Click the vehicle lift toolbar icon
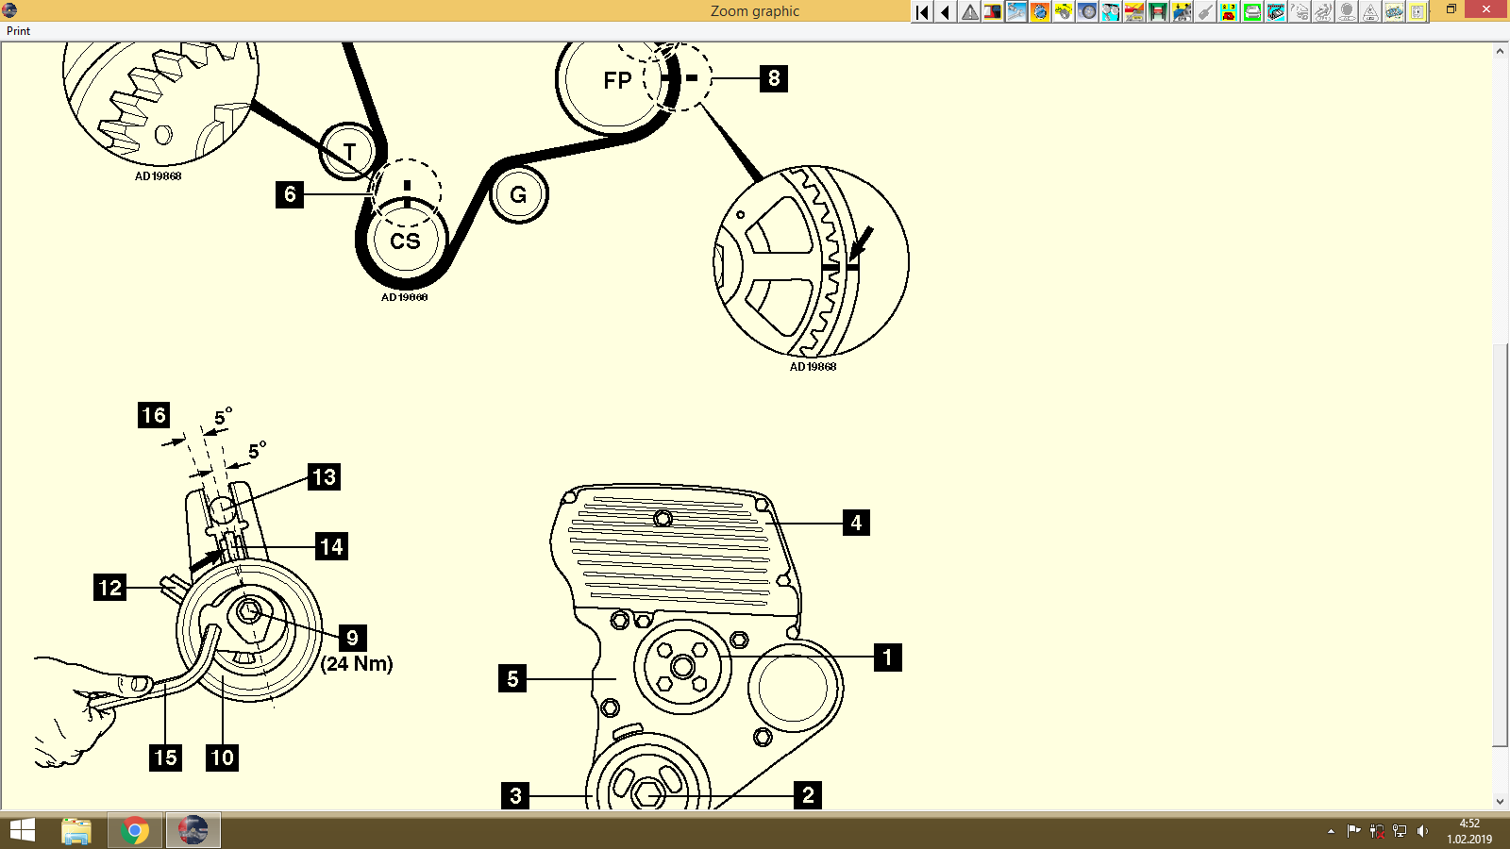This screenshot has height=849, width=1510. (x=1156, y=13)
